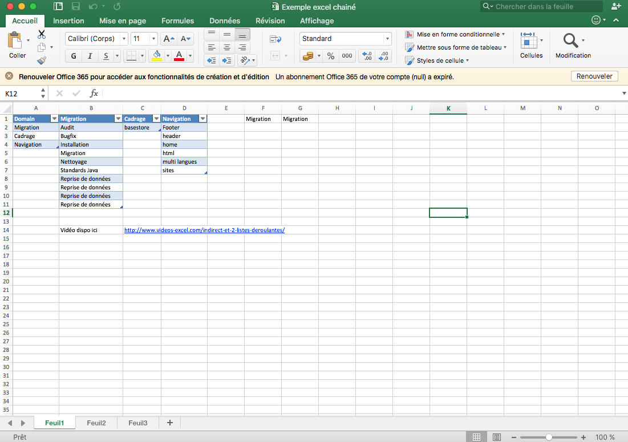Viewport: 628px width, 442px height.
Task: Select column K header
Action: click(448, 108)
